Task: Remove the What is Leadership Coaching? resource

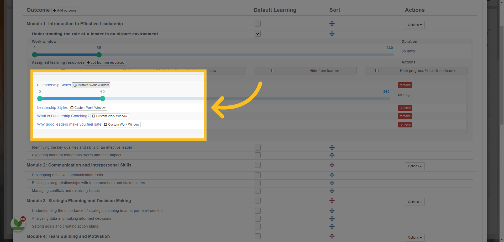Action: click(405, 116)
